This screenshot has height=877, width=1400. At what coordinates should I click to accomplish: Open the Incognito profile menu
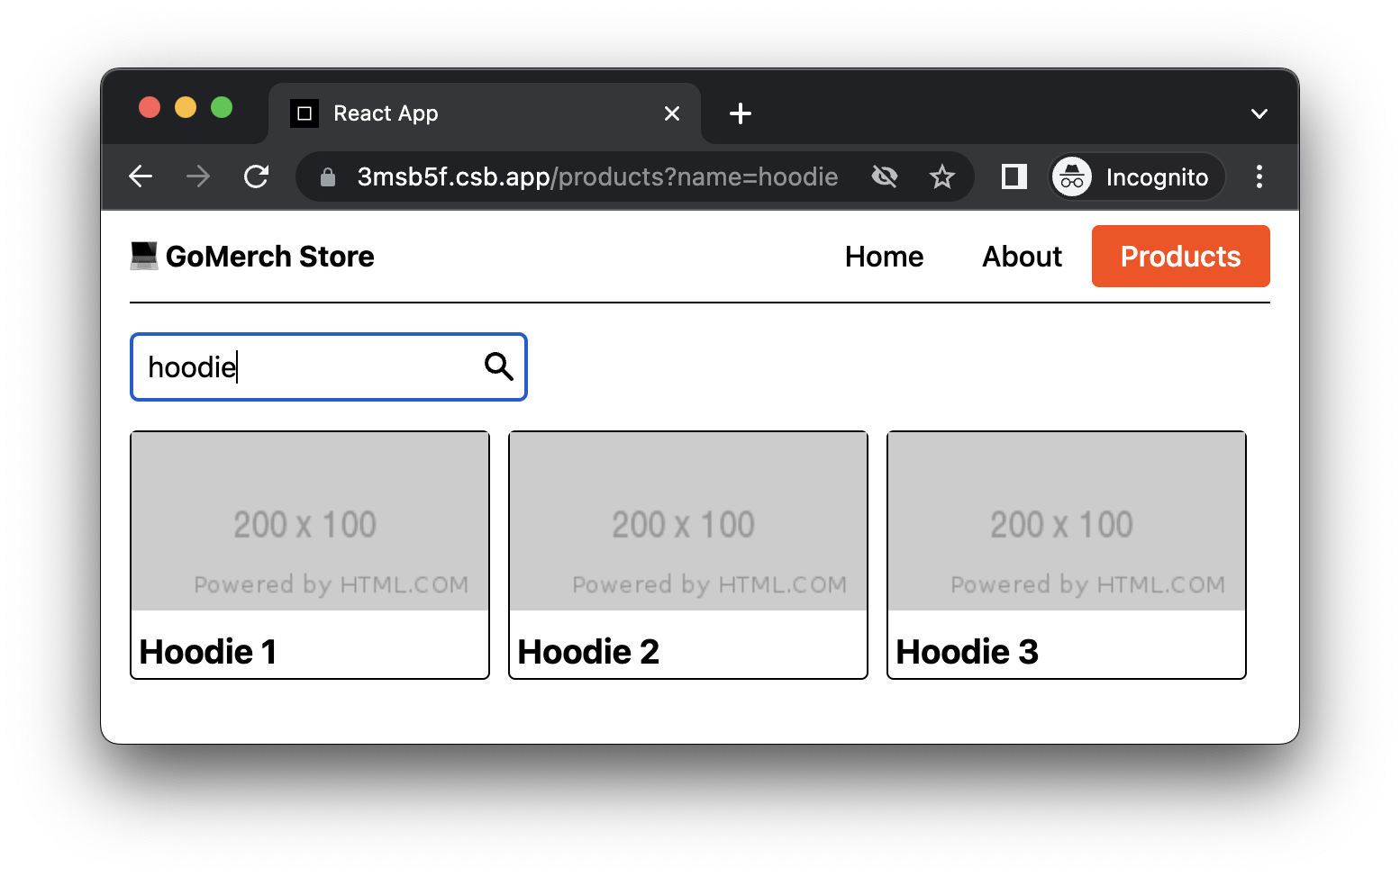click(x=1137, y=176)
